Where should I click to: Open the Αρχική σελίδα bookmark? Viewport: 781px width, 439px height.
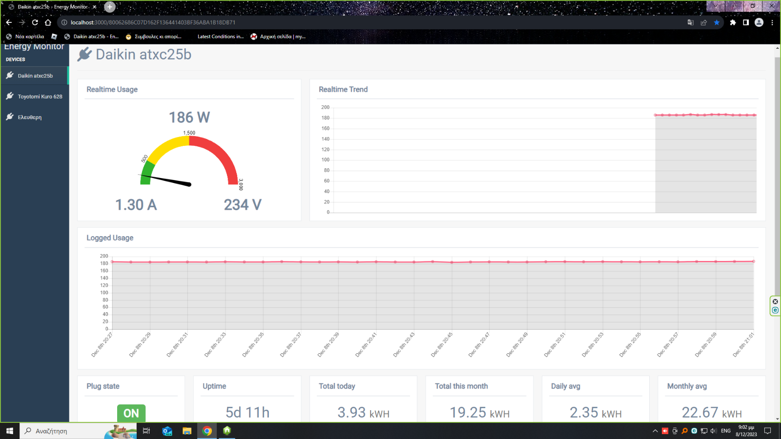(278, 37)
